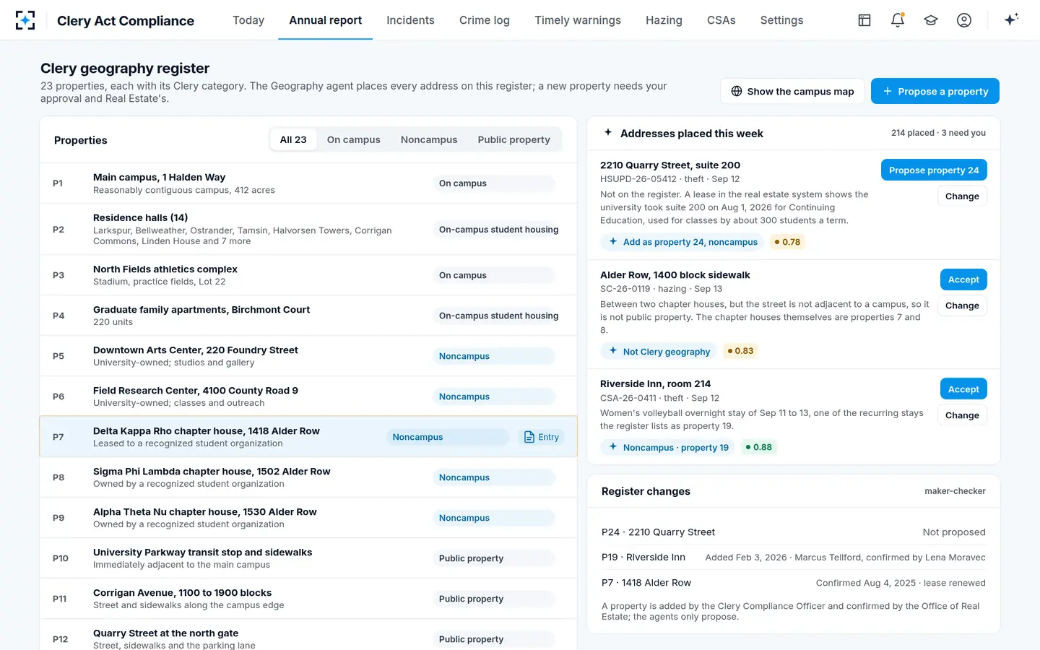Click the Clery Act Compliance logo icon

point(25,20)
